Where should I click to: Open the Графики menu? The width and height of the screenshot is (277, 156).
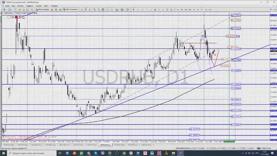29,6
